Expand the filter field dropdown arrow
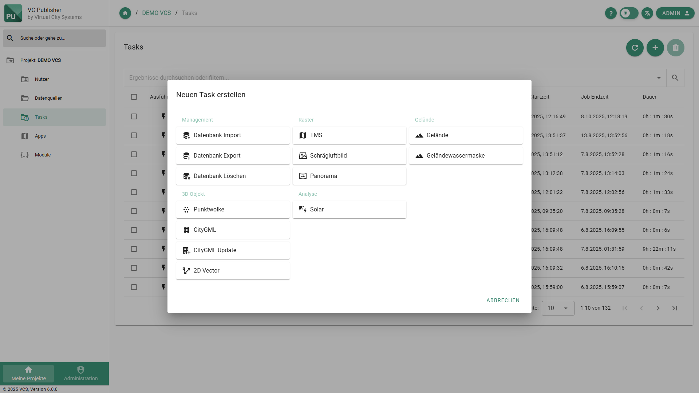Image resolution: width=699 pixels, height=393 pixels. click(x=659, y=78)
